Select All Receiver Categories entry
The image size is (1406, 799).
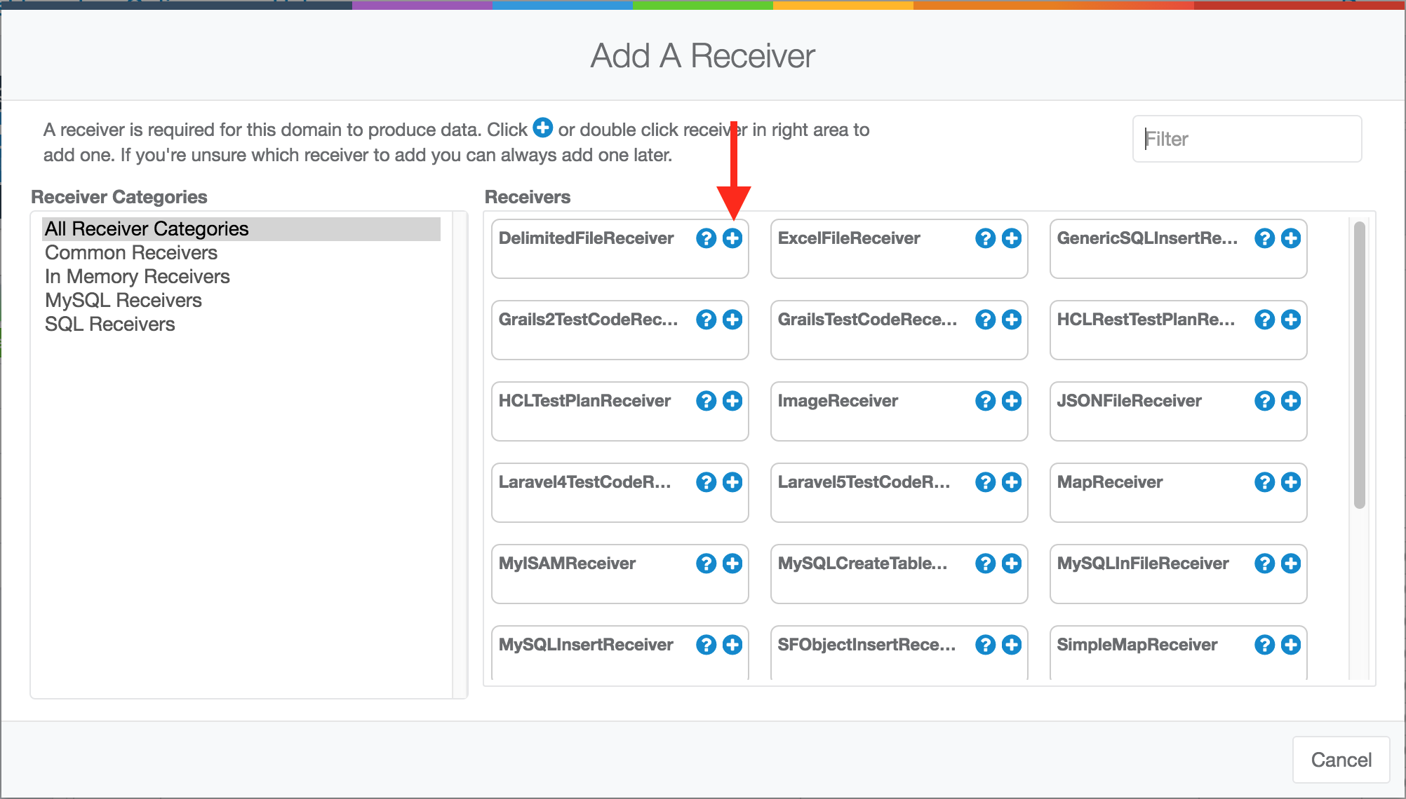(x=147, y=229)
